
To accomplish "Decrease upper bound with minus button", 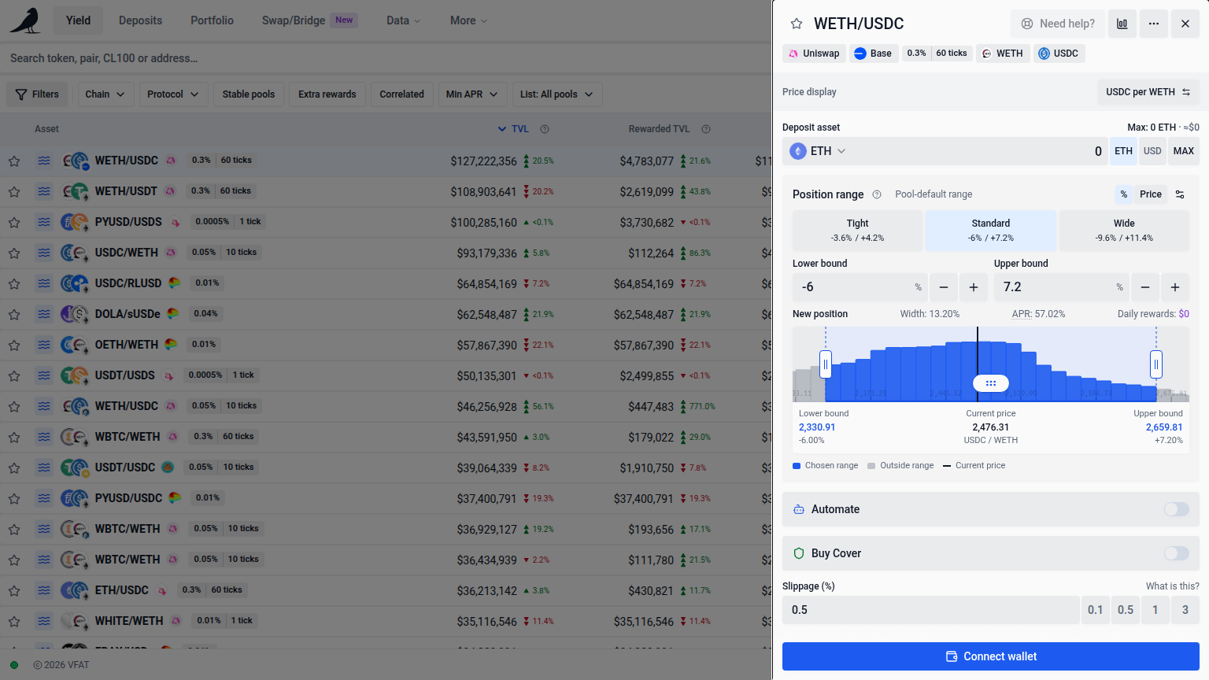I will [x=1145, y=287].
